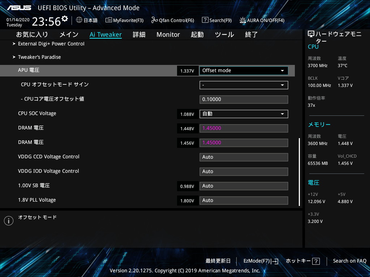The width and height of the screenshot is (370, 277).
Task: Click the ASUS logo
Action: click(x=19, y=8)
